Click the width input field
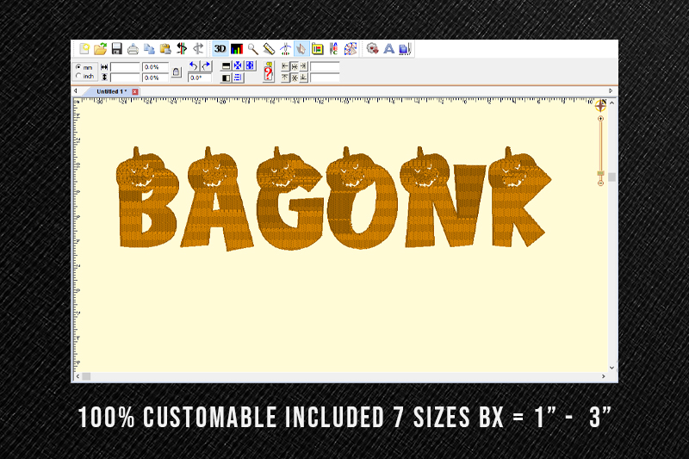The width and height of the screenshot is (689, 459). click(125, 67)
